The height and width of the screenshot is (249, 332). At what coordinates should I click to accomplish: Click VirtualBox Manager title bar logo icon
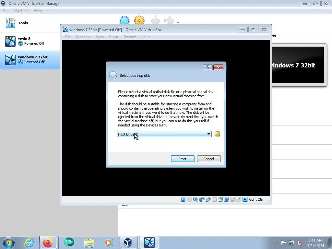(x=3, y=3)
